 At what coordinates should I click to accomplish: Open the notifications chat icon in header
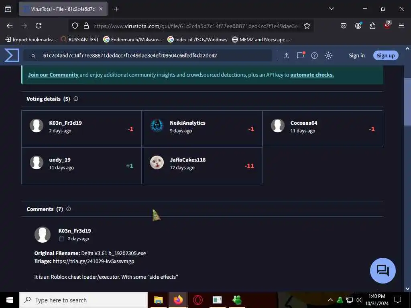coord(300,55)
